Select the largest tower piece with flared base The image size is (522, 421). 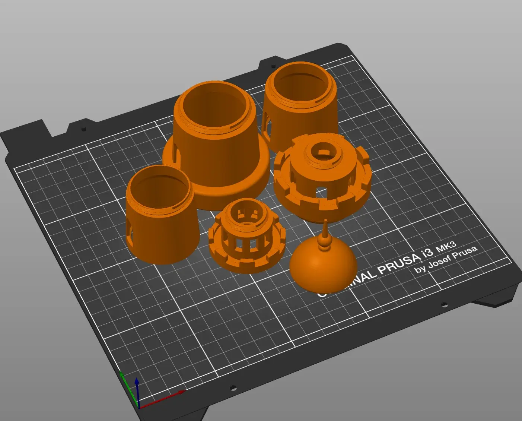click(216, 145)
